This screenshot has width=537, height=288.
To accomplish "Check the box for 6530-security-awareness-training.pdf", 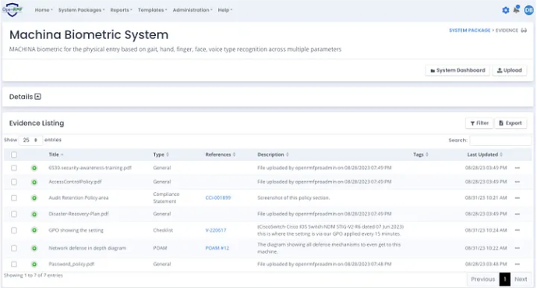I will [14, 168].
